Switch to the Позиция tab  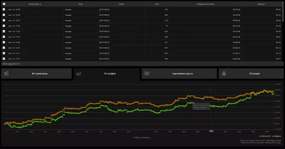(x=251, y=73)
